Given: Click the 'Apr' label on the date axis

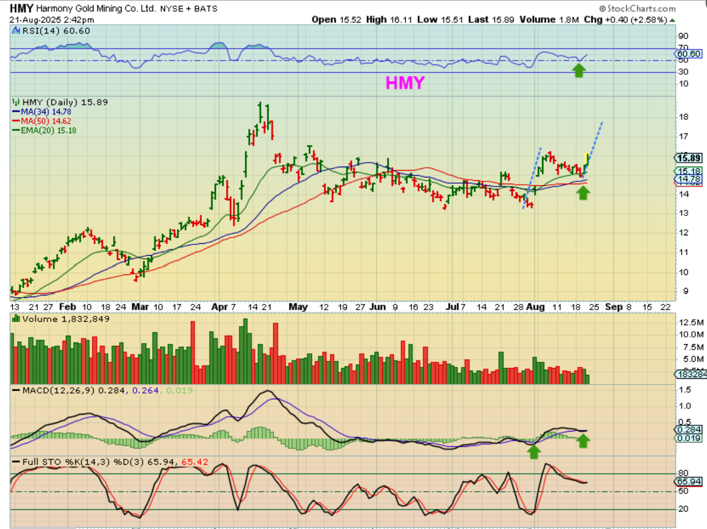Looking at the screenshot, I should click(219, 307).
